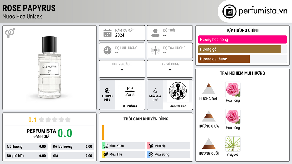Click the Thời gian khuyên dùng heading
The image size is (292, 164).
point(146,119)
